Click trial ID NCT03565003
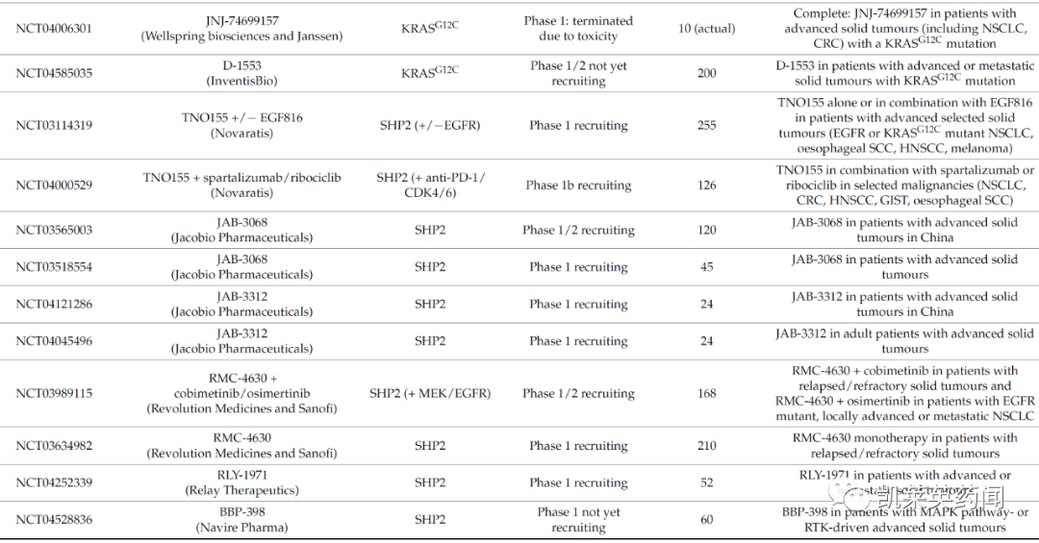1039x543 pixels. pyautogui.click(x=54, y=230)
